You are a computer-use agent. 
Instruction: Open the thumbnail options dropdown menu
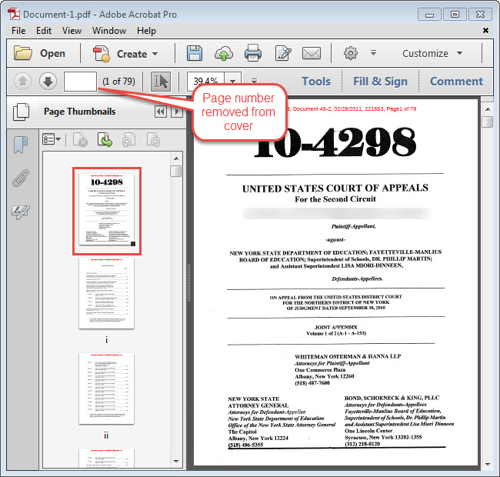coord(52,139)
